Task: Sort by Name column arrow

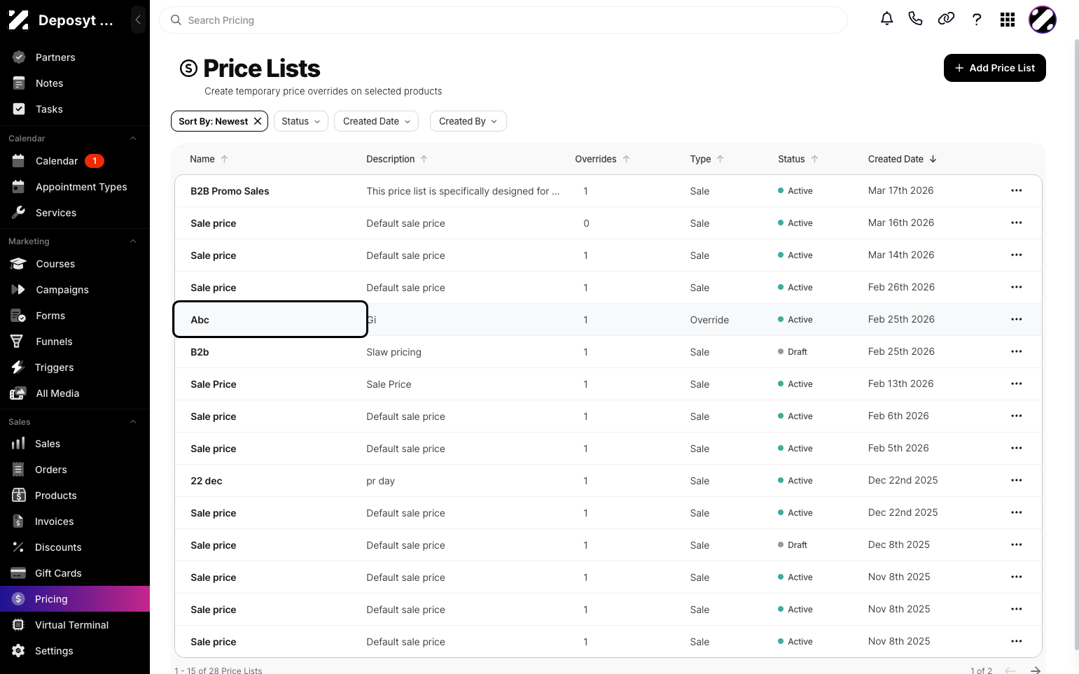Action: 225,159
